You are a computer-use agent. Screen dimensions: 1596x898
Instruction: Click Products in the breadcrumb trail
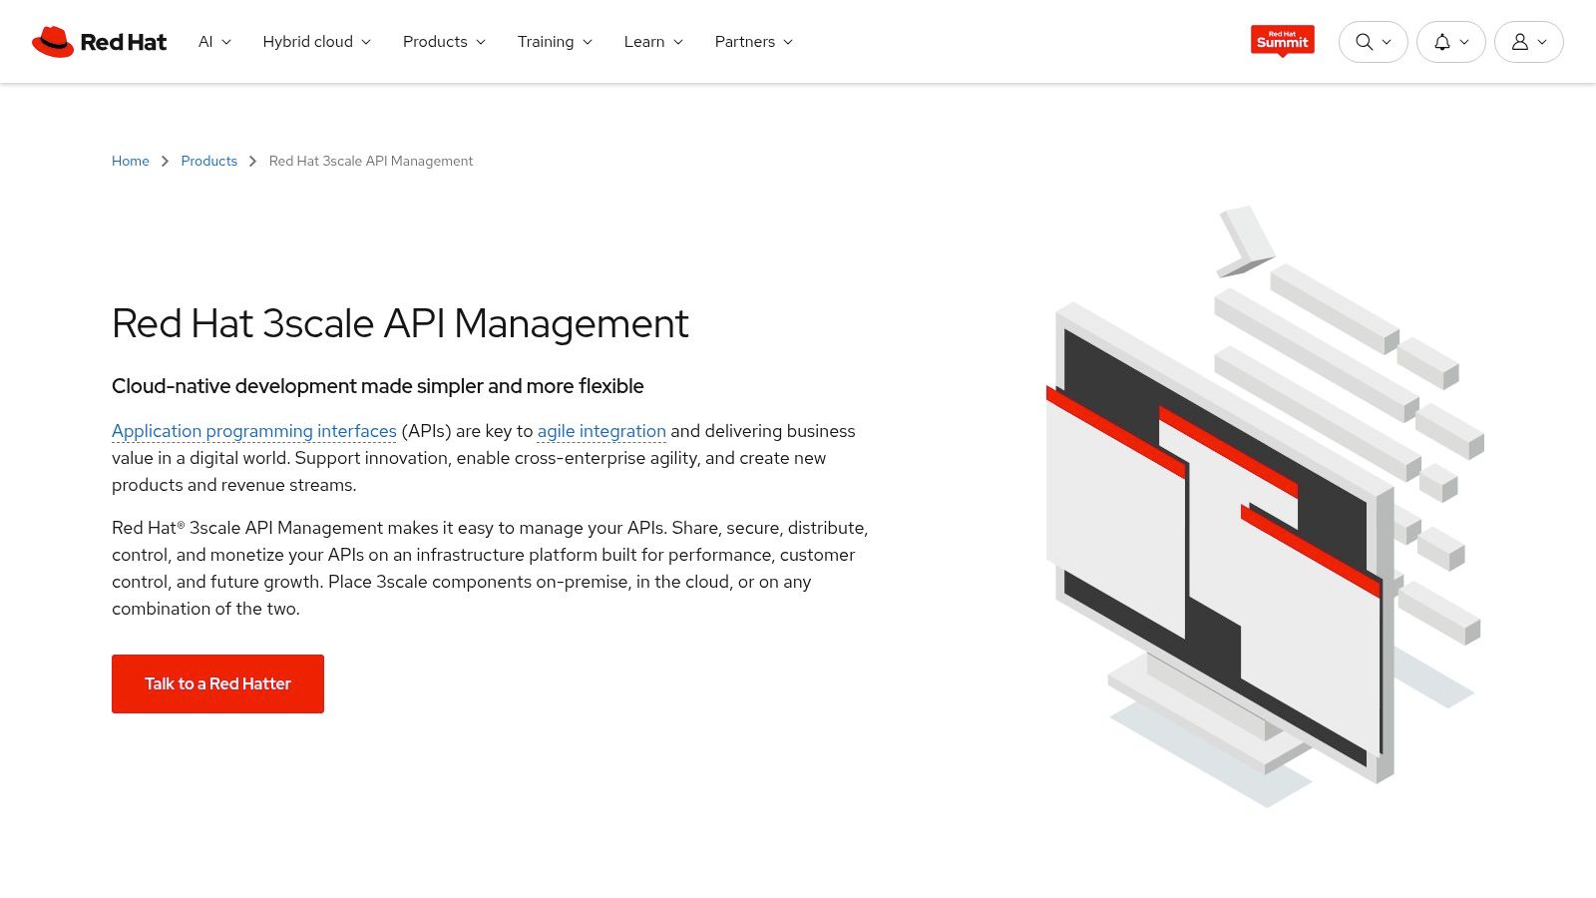click(x=208, y=161)
